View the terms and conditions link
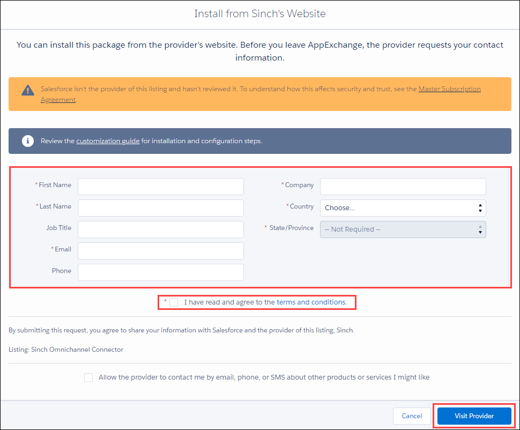This screenshot has width=520, height=430. [311, 302]
